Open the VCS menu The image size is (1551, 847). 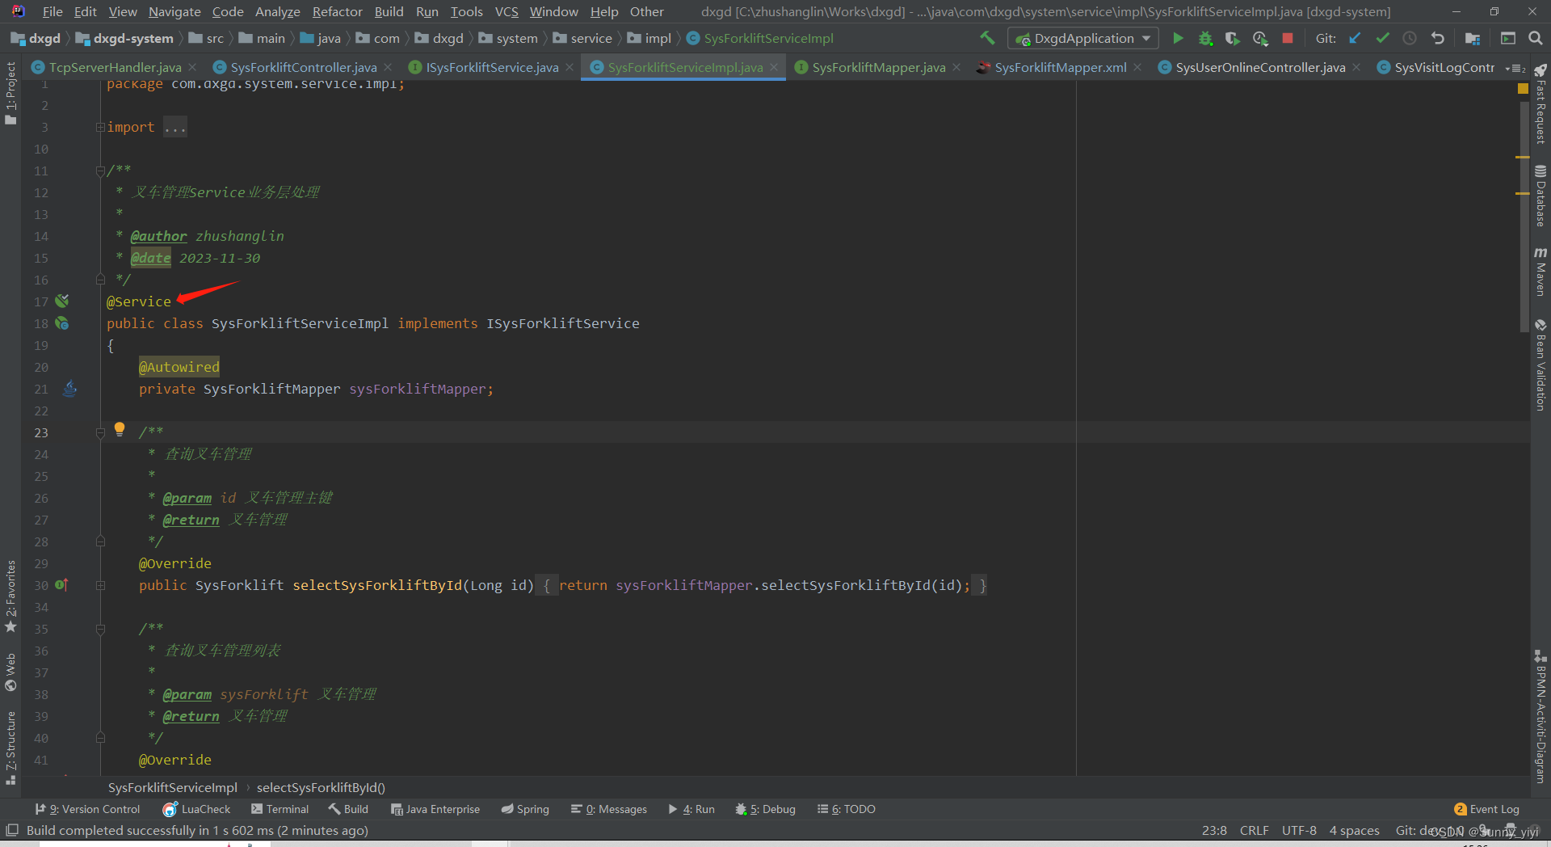[506, 11]
